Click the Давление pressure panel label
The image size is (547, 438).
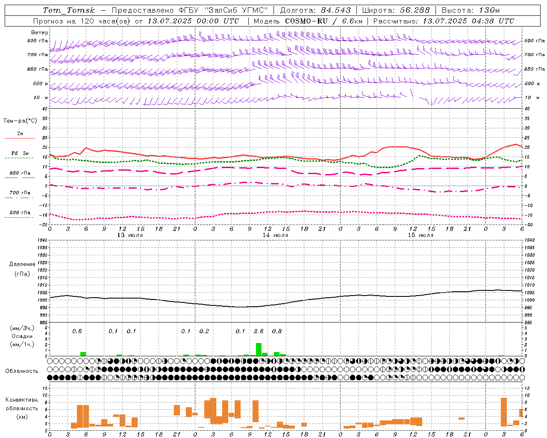click(x=22, y=264)
